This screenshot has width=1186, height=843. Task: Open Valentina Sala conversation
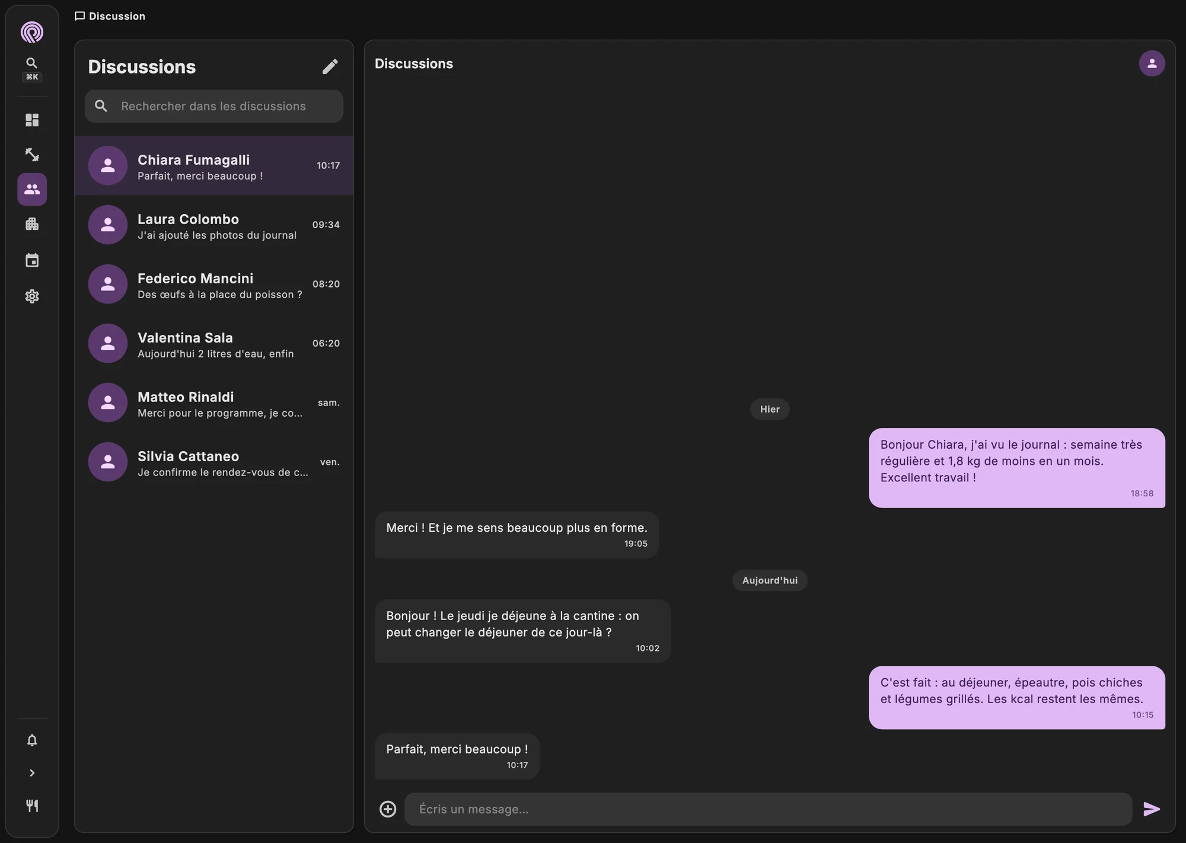click(x=214, y=343)
